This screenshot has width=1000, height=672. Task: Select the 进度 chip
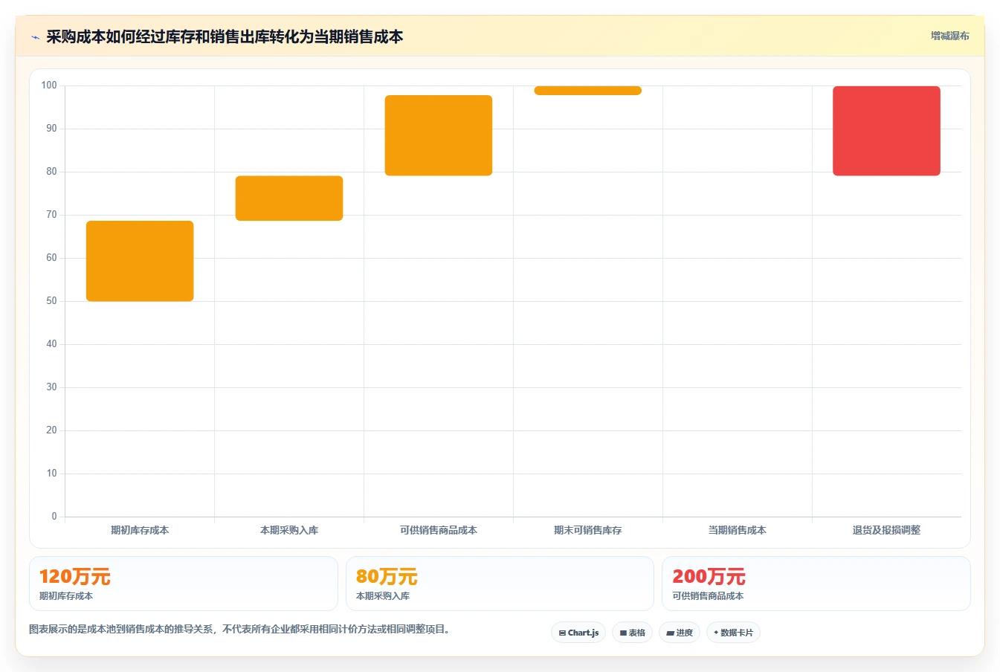tap(680, 633)
